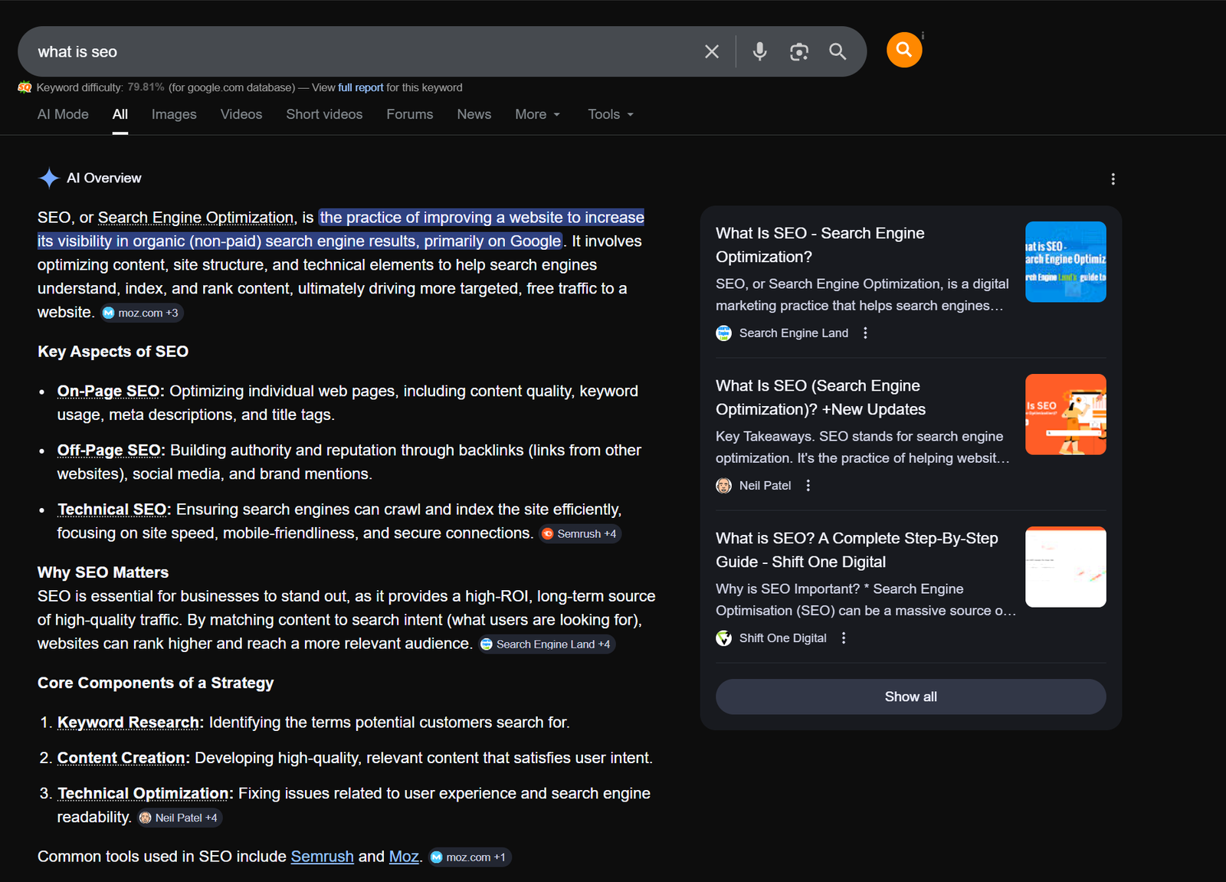1226x882 pixels.
Task: Click the 79.81% keyword difficulty value
Action: 146,87
